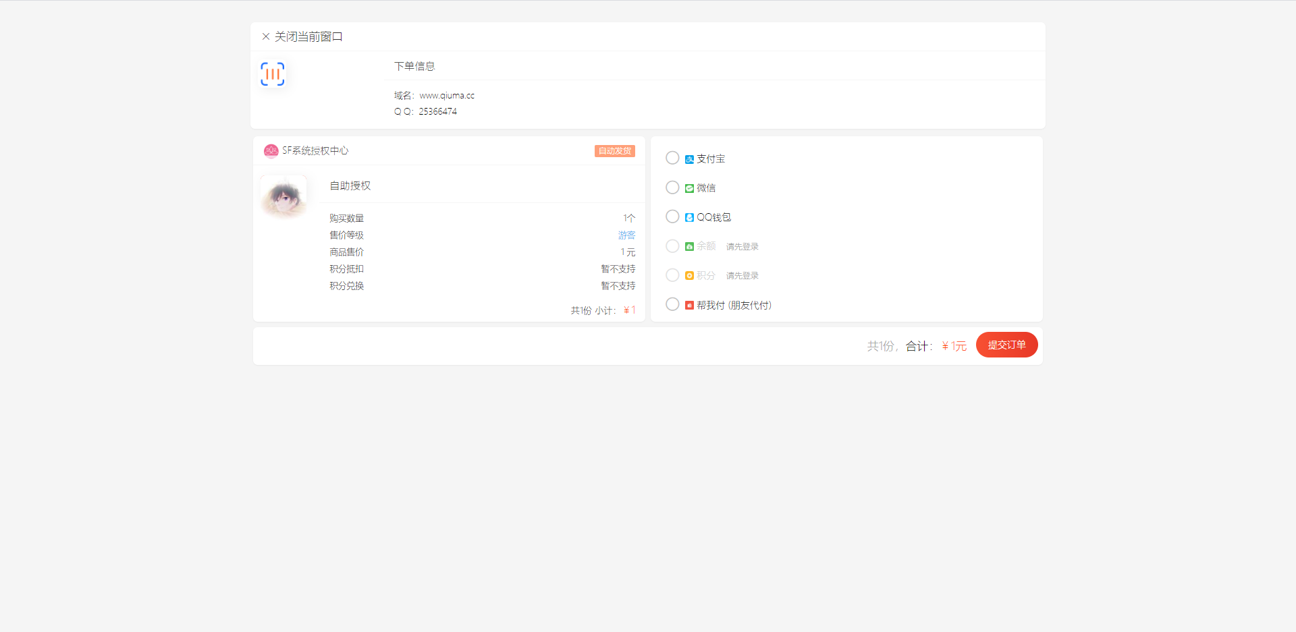The height and width of the screenshot is (632, 1296).
Task: Click the orange 积分 points icon
Action: click(x=689, y=276)
